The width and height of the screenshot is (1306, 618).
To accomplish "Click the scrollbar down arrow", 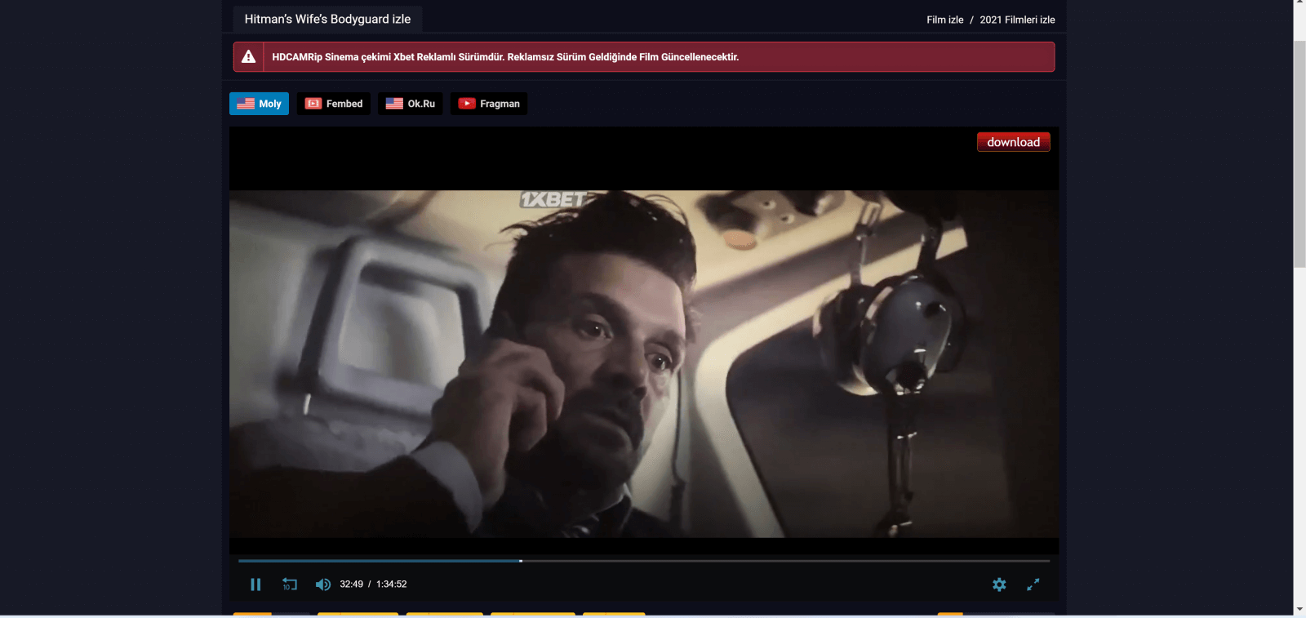I will (1299, 610).
